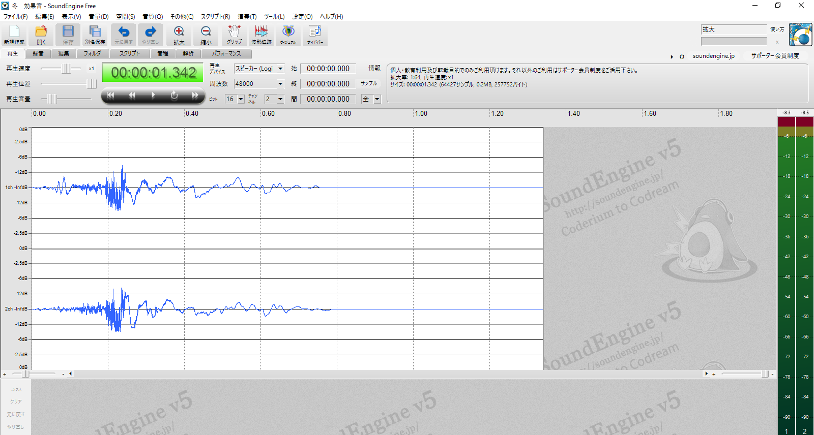Click the fast-forward playback button
Image resolution: width=814 pixels, height=435 pixels.
195,96
